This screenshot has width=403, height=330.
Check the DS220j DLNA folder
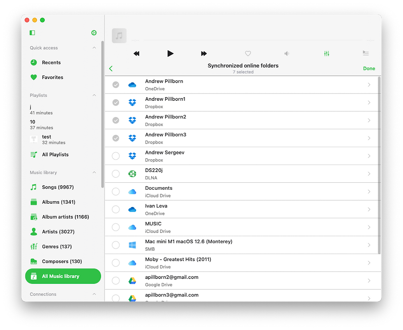116,174
